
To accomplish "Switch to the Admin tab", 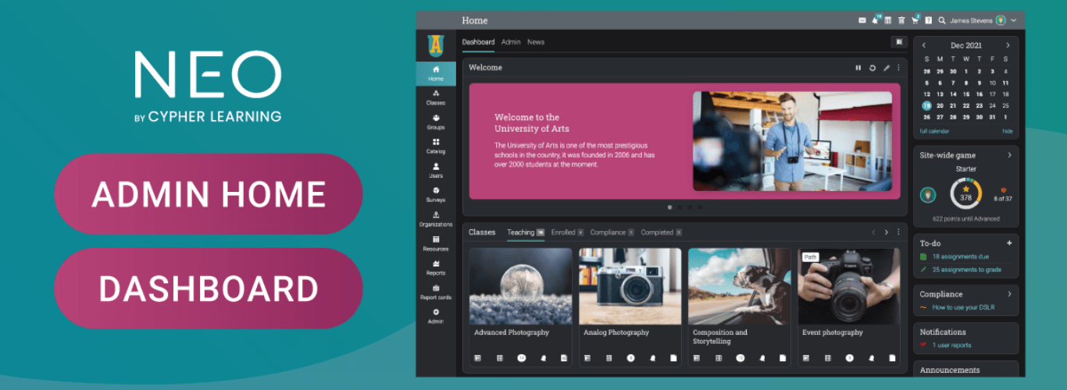I will [x=511, y=42].
